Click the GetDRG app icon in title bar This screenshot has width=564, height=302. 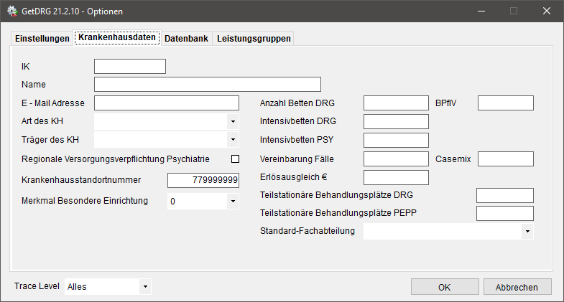point(12,11)
